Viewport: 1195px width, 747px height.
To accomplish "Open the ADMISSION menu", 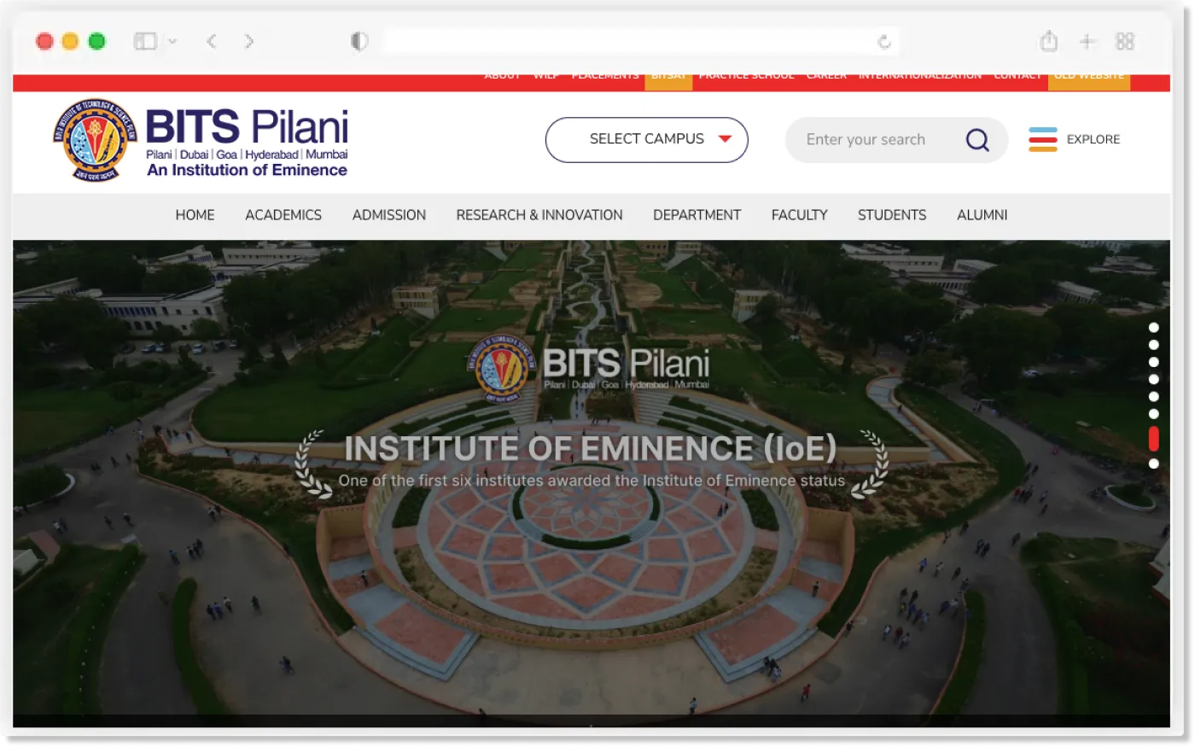I will point(389,215).
